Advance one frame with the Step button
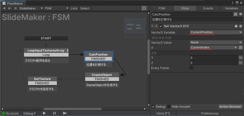This screenshot has width=244, height=116. (65, 113)
